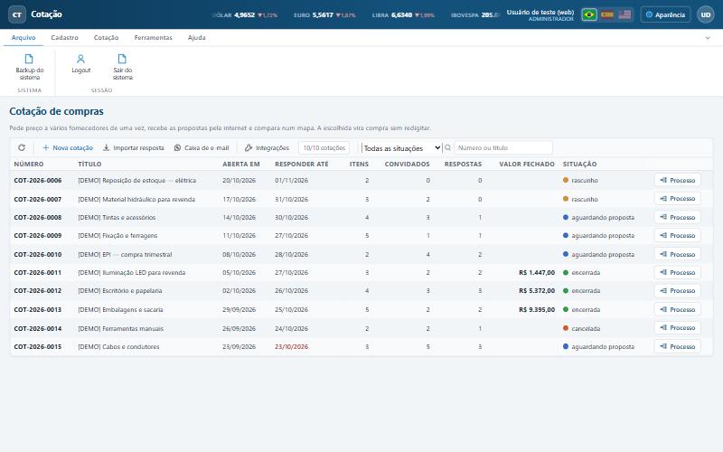Open Processo for COT-2026-0015

tap(677, 346)
